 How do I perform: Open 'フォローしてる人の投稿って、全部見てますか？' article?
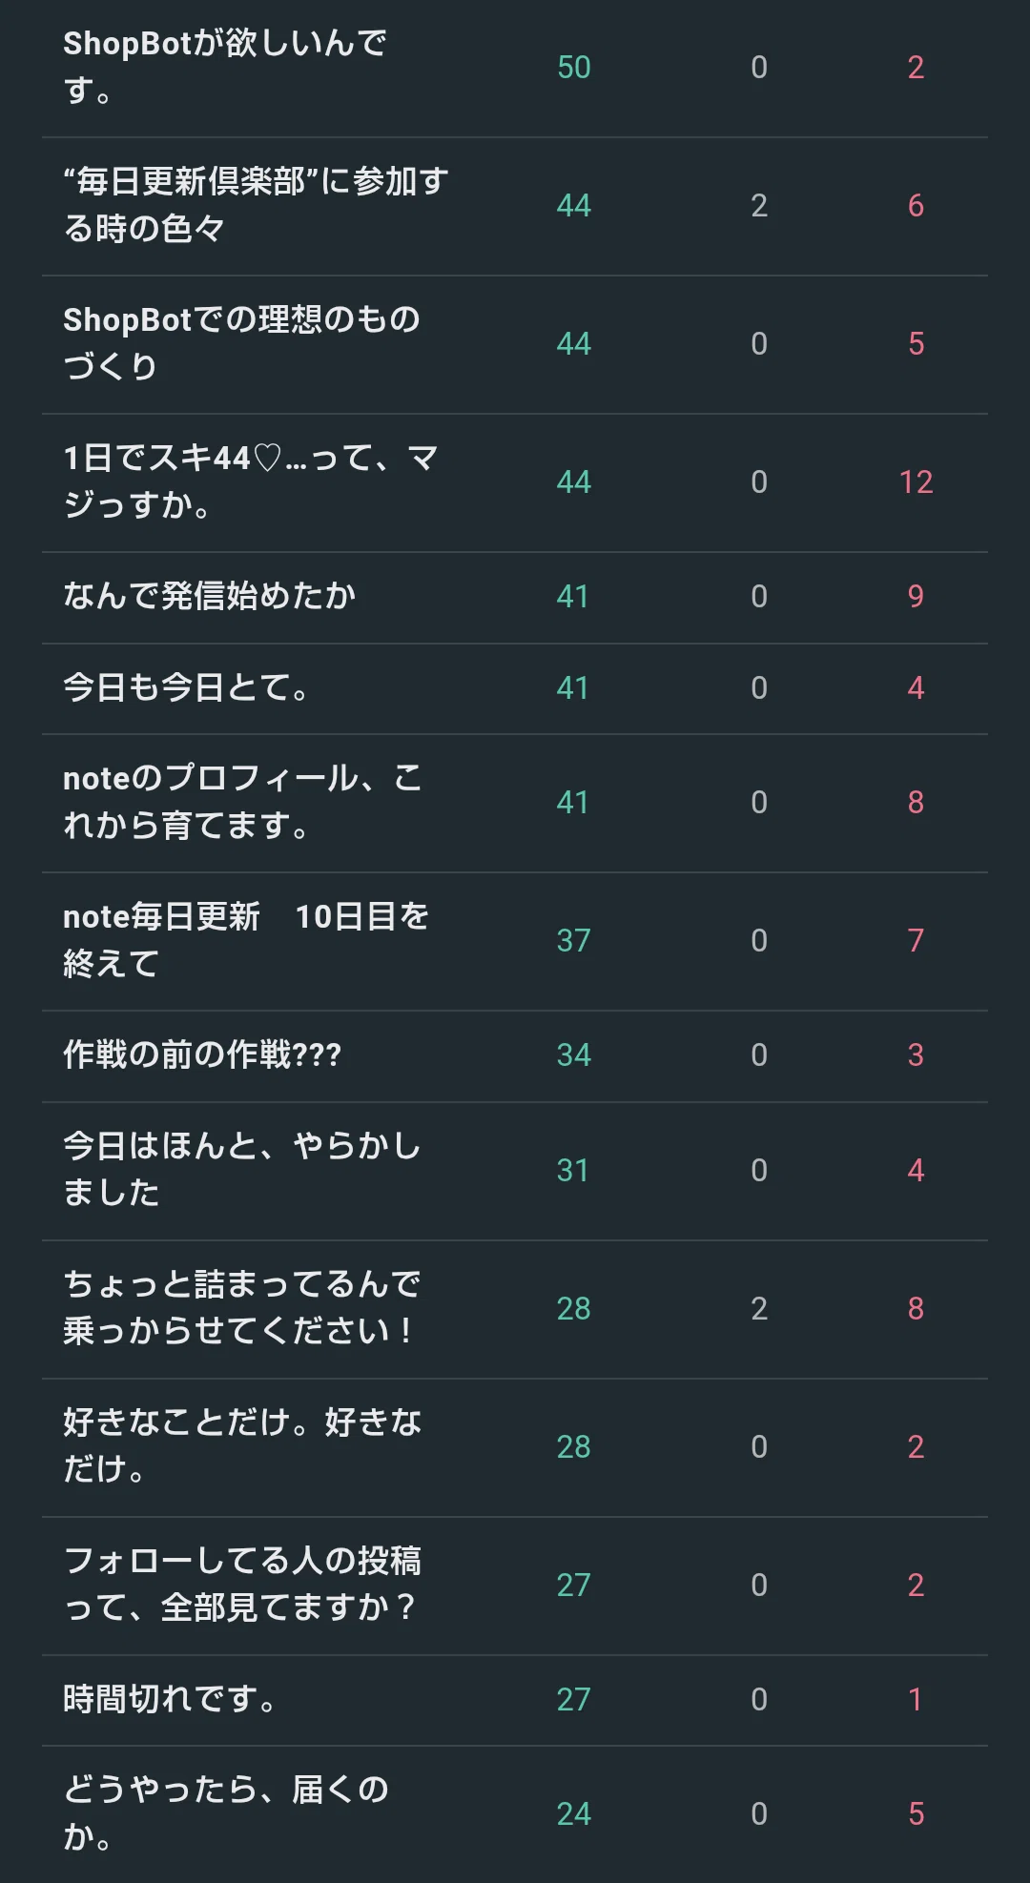[x=242, y=1585]
